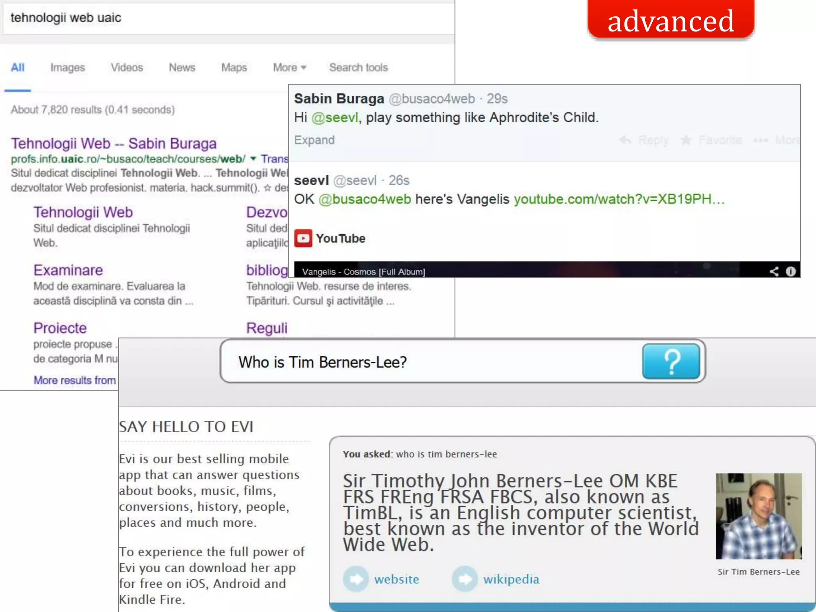Open the dropdown arrow next to result URL
Image resolution: width=816 pixels, height=612 pixels.
(x=253, y=159)
